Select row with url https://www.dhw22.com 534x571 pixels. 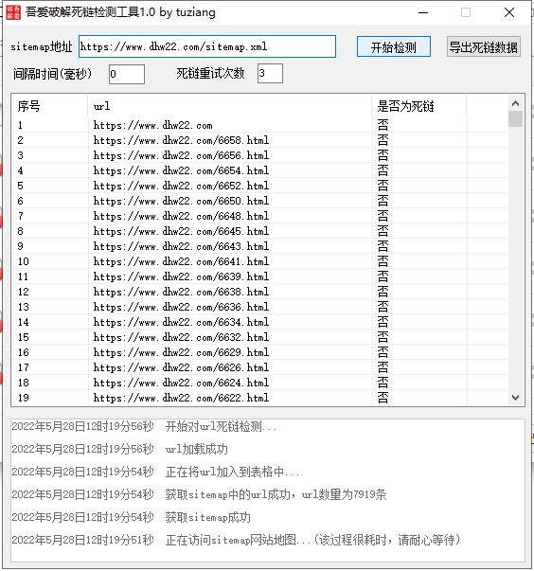pyautogui.click(x=260, y=125)
